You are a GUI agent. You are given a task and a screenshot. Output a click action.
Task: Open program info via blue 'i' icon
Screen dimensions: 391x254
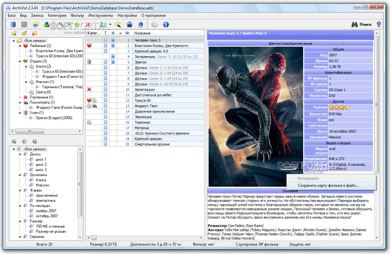[x=166, y=24]
